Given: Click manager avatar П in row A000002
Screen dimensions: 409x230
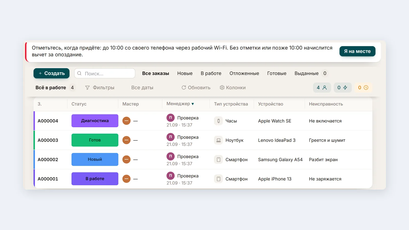Looking at the screenshot, I should pos(171,156).
